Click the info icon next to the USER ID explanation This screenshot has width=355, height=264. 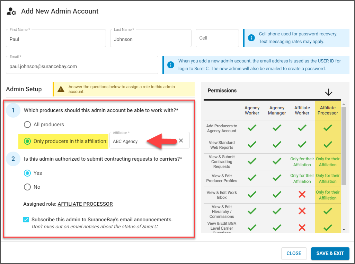pos(171,65)
